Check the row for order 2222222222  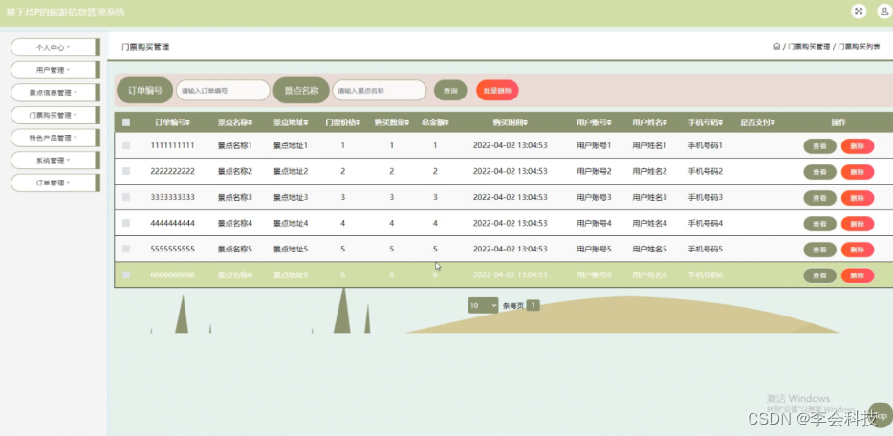pos(126,171)
